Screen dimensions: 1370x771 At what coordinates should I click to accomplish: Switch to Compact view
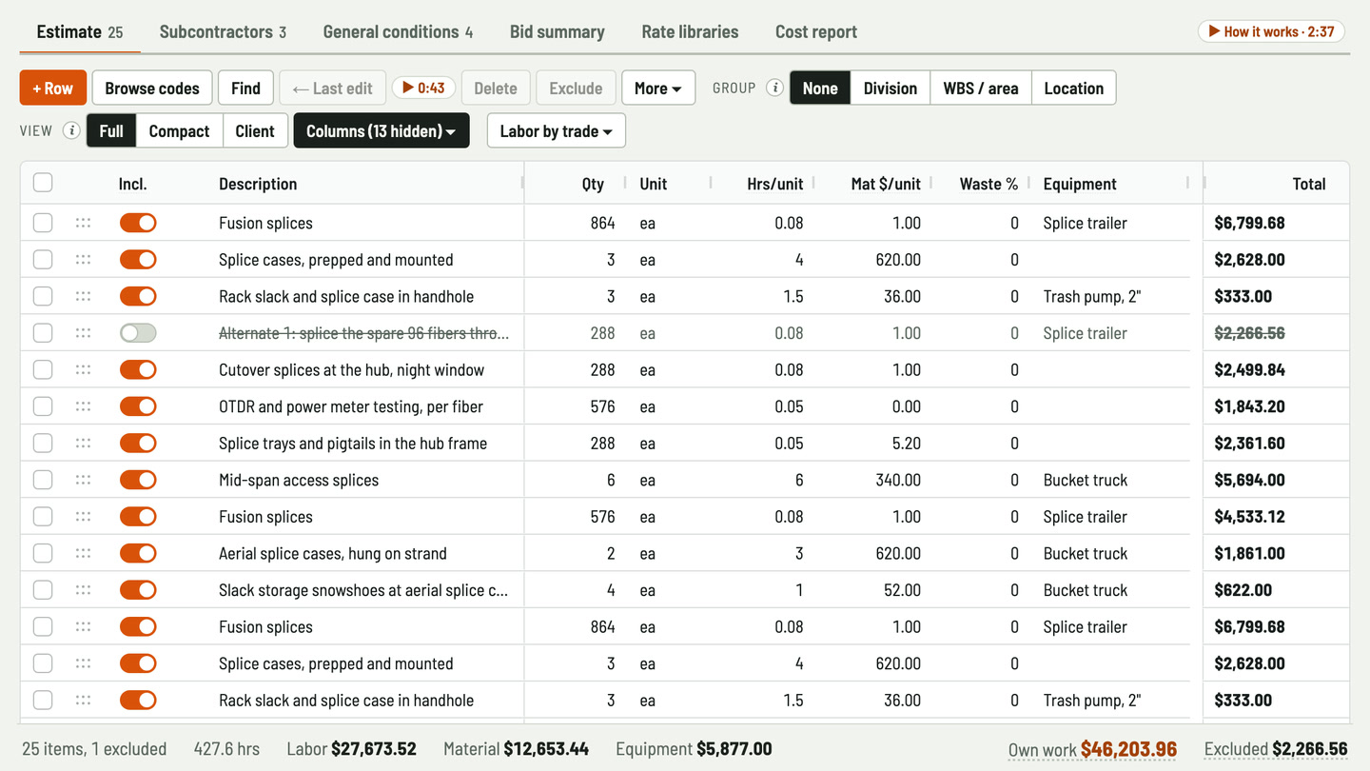pyautogui.click(x=179, y=130)
